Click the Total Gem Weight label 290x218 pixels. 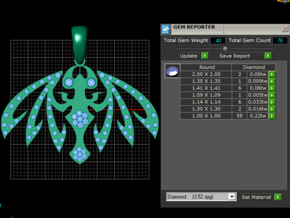(x=186, y=41)
